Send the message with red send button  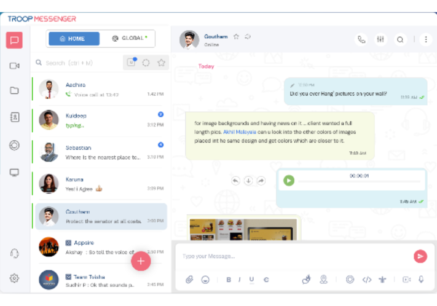[420, 256]
